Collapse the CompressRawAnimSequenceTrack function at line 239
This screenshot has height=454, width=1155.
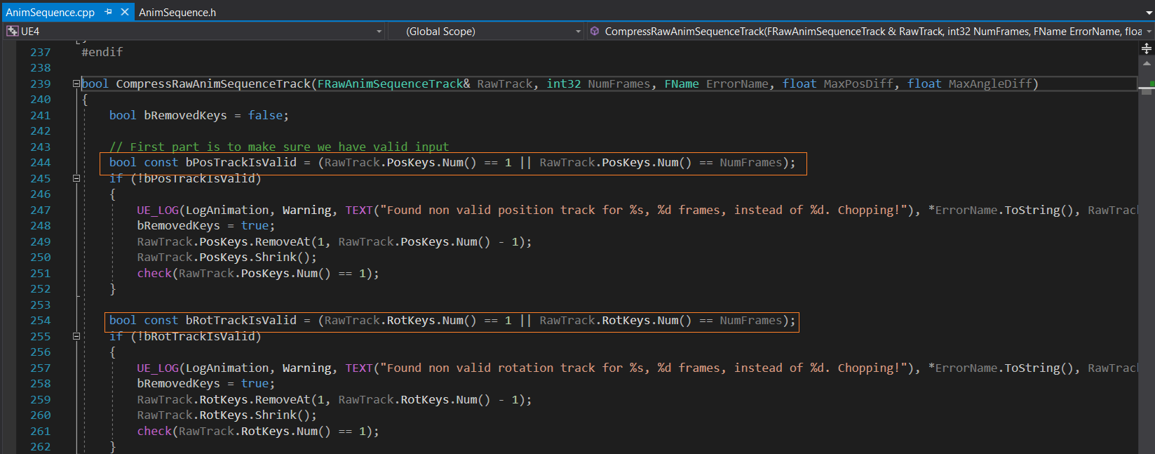(76, 84)
